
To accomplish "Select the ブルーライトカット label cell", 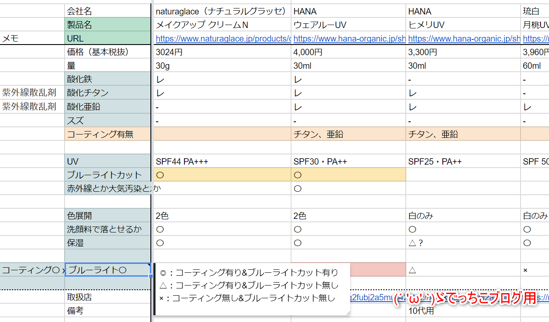I will coord(108,175).
